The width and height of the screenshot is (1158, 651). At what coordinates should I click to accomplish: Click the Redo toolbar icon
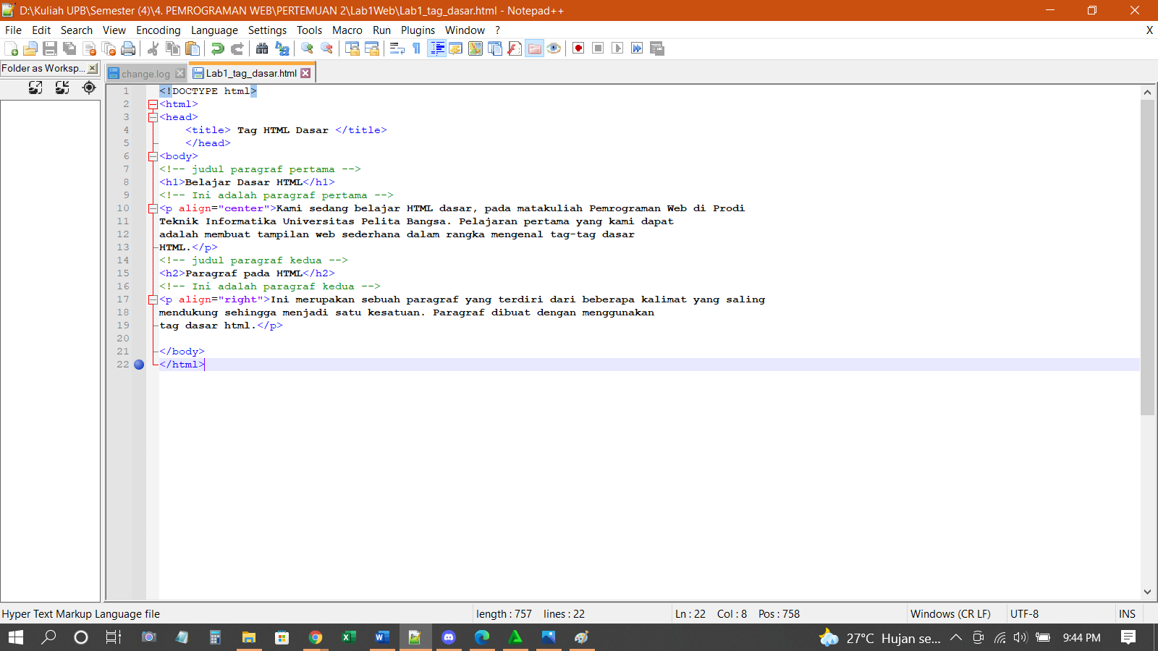237,48
